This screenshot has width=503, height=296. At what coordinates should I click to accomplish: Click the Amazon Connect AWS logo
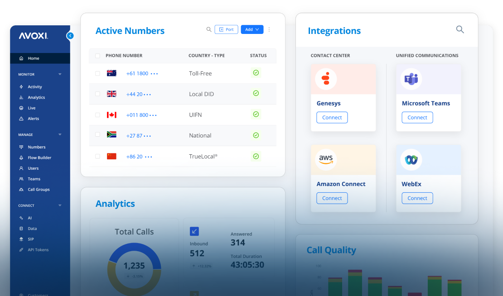[326, 159]
